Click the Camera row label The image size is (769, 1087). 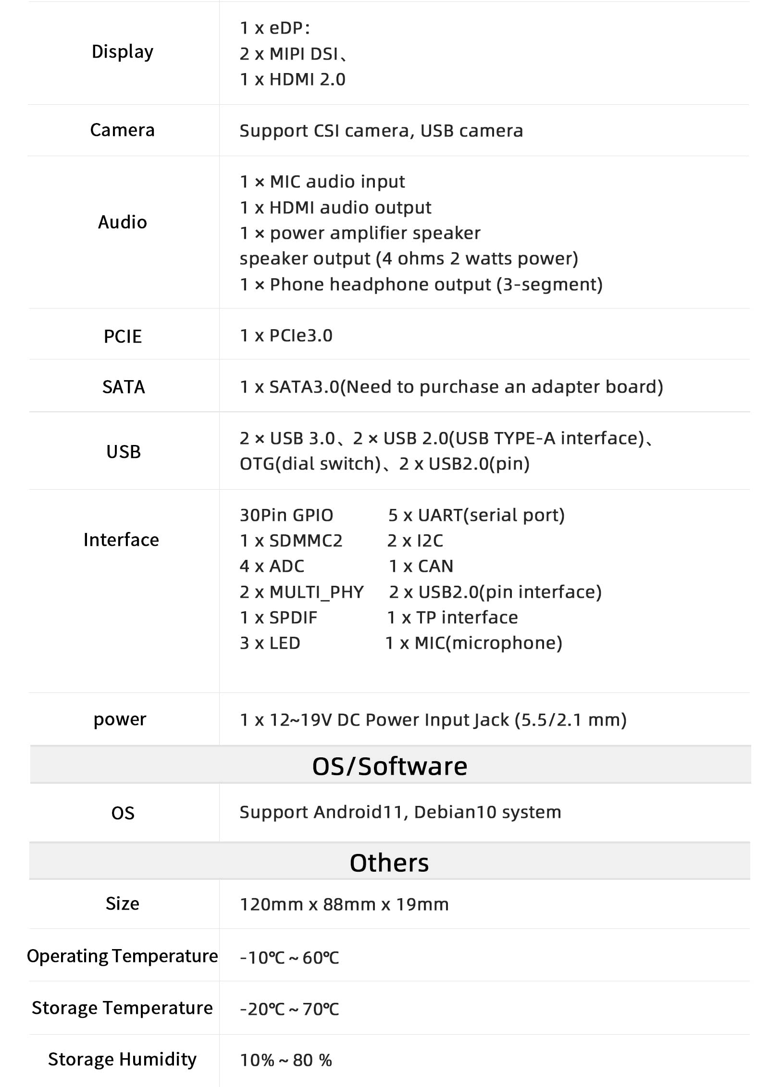click(123, 130)
